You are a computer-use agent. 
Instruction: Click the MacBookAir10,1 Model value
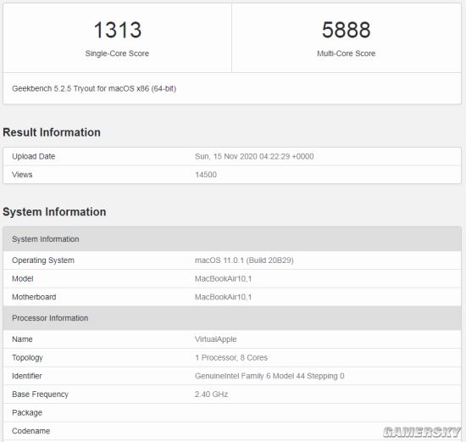pos(223,279)
